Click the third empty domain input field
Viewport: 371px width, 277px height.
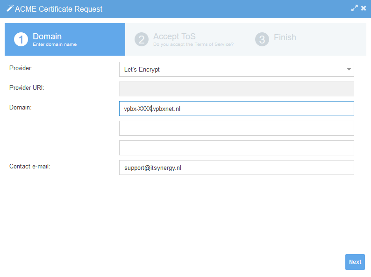pos(236,148)
